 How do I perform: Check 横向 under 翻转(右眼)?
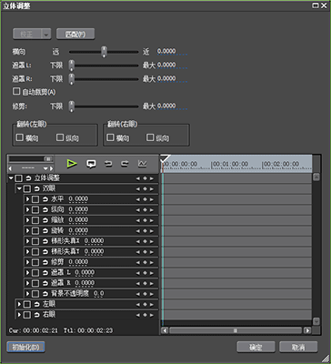coord(110,137)
